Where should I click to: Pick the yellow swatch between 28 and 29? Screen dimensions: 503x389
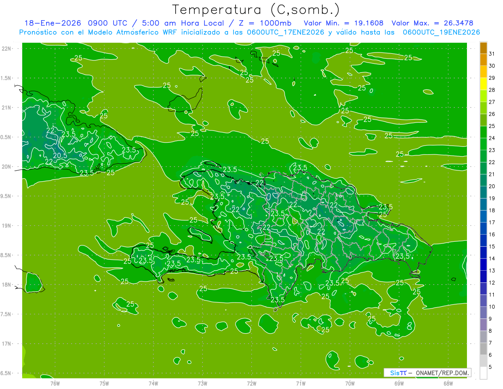483,84
